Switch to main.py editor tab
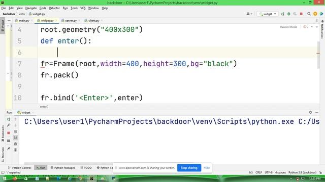This screenshot has height=182, width=325. point(24,21)
